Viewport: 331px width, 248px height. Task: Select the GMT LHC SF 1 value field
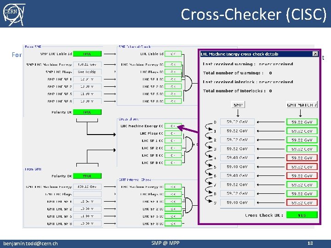(87, 202)
